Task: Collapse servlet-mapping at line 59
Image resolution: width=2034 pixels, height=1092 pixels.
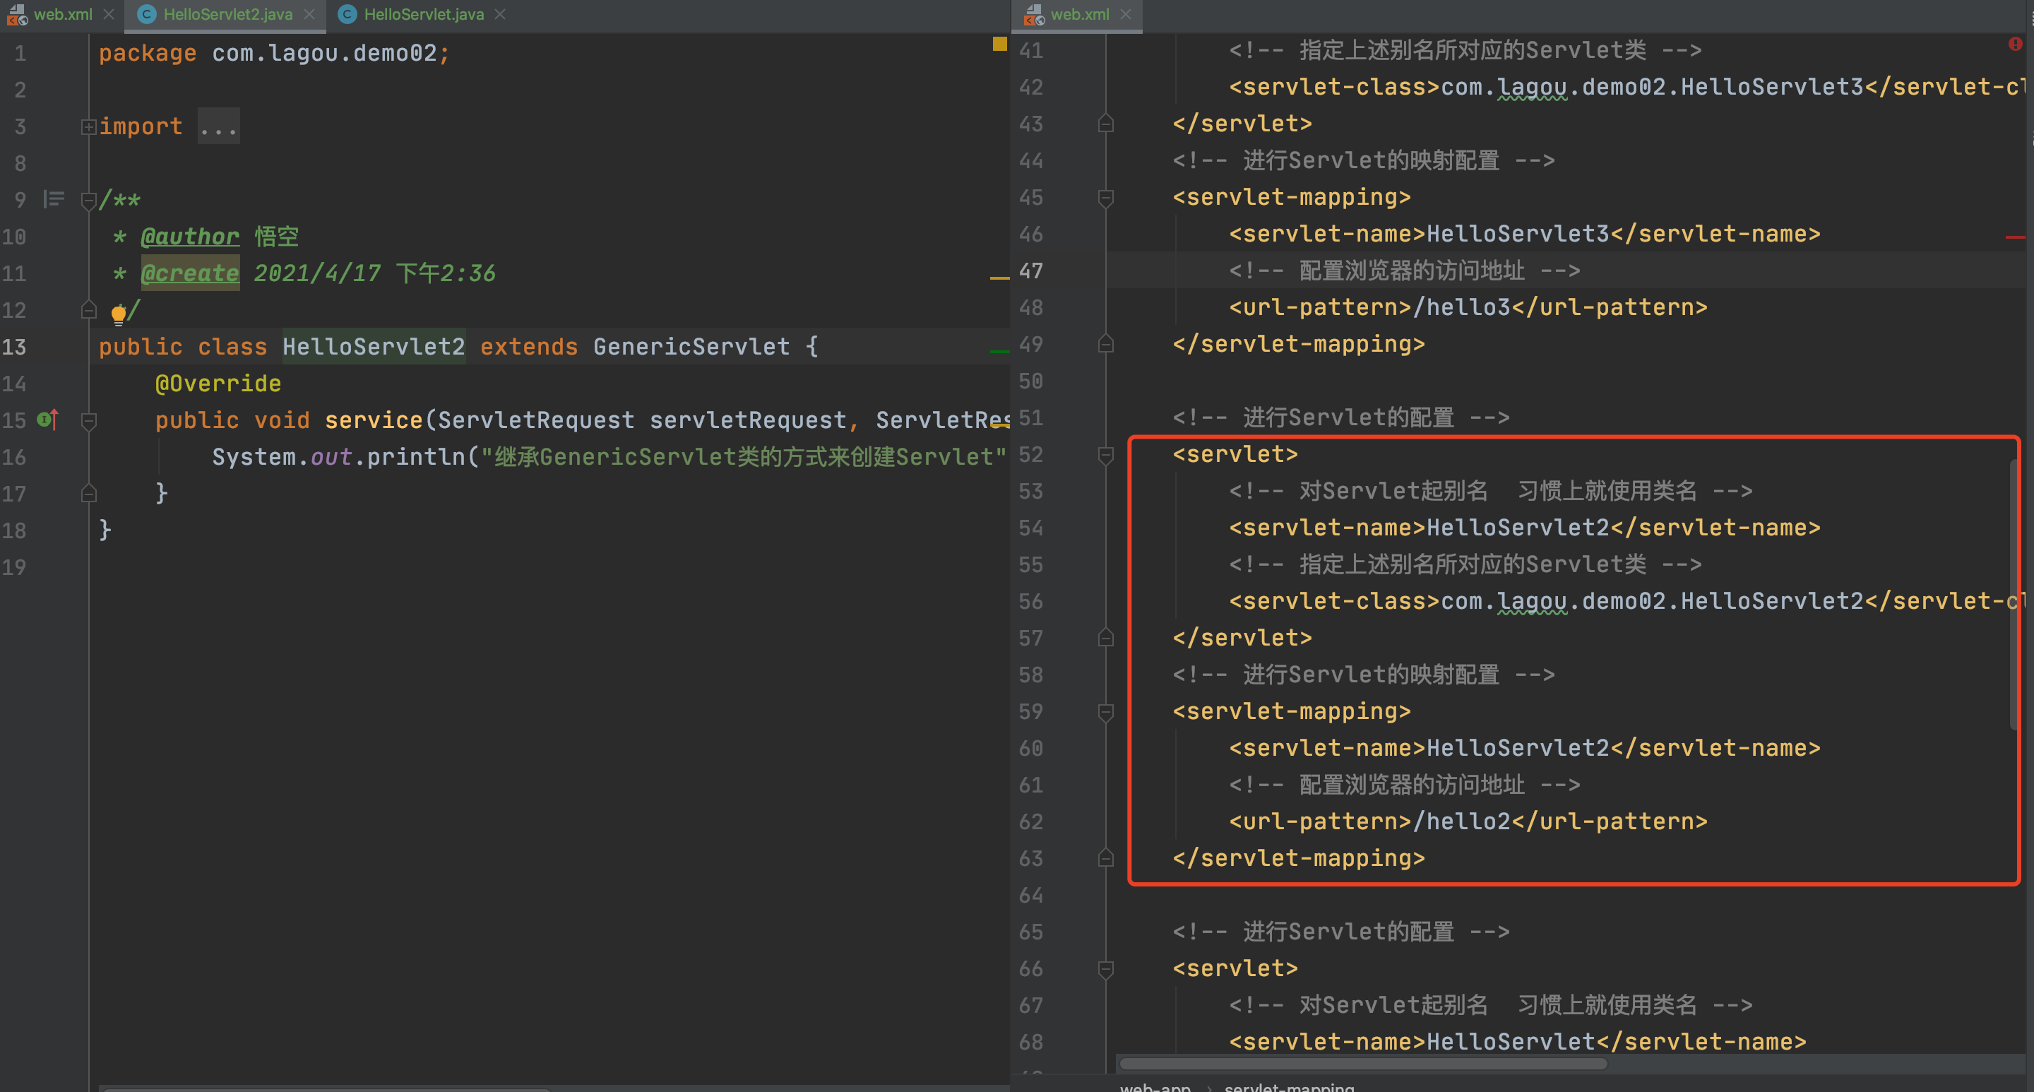Action: point(1105,712)
